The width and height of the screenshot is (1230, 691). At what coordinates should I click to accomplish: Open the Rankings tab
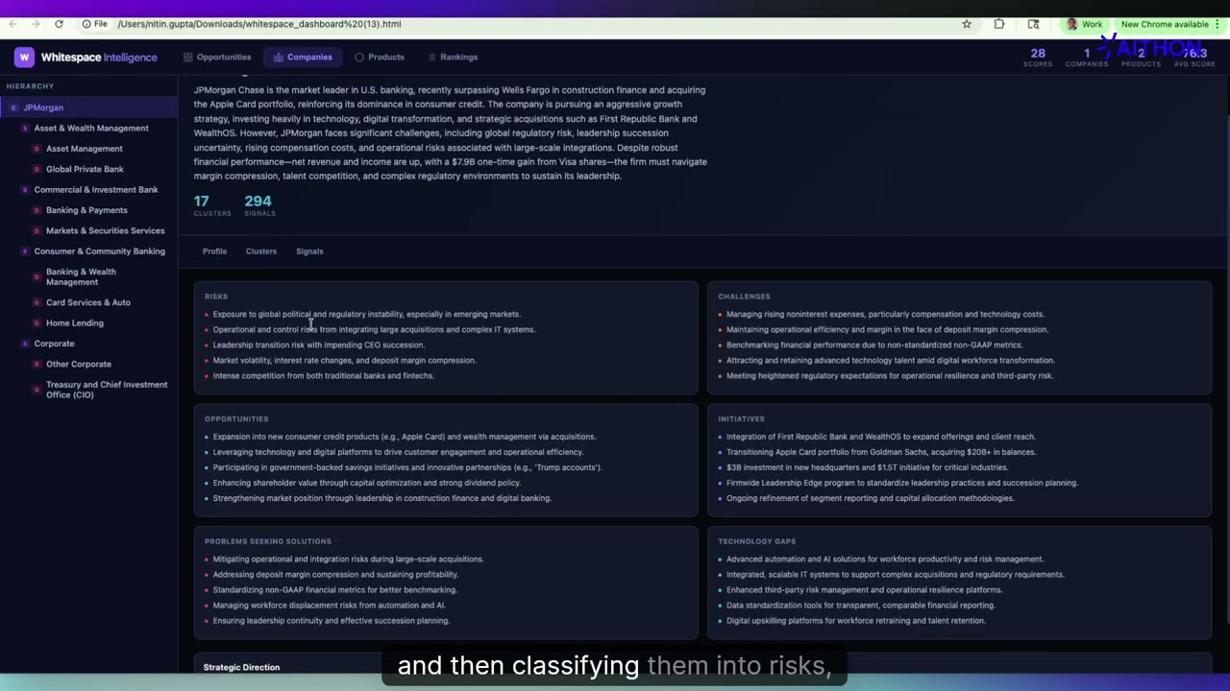(x=453, y=57)
